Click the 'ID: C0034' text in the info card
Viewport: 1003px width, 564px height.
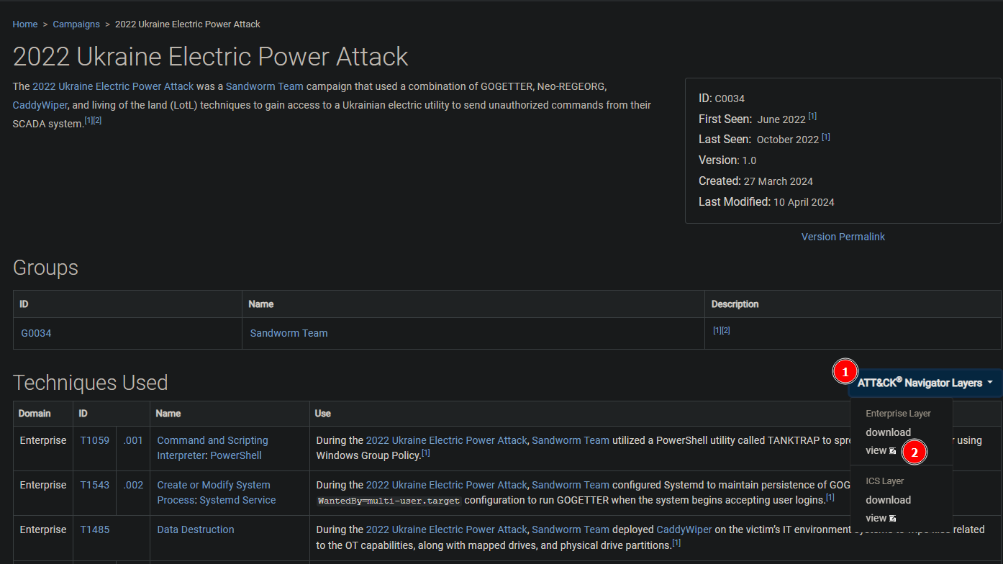(x=722, y=99)
